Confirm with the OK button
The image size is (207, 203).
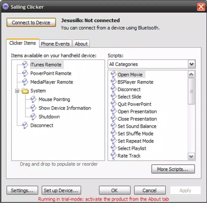click(115, 190)
